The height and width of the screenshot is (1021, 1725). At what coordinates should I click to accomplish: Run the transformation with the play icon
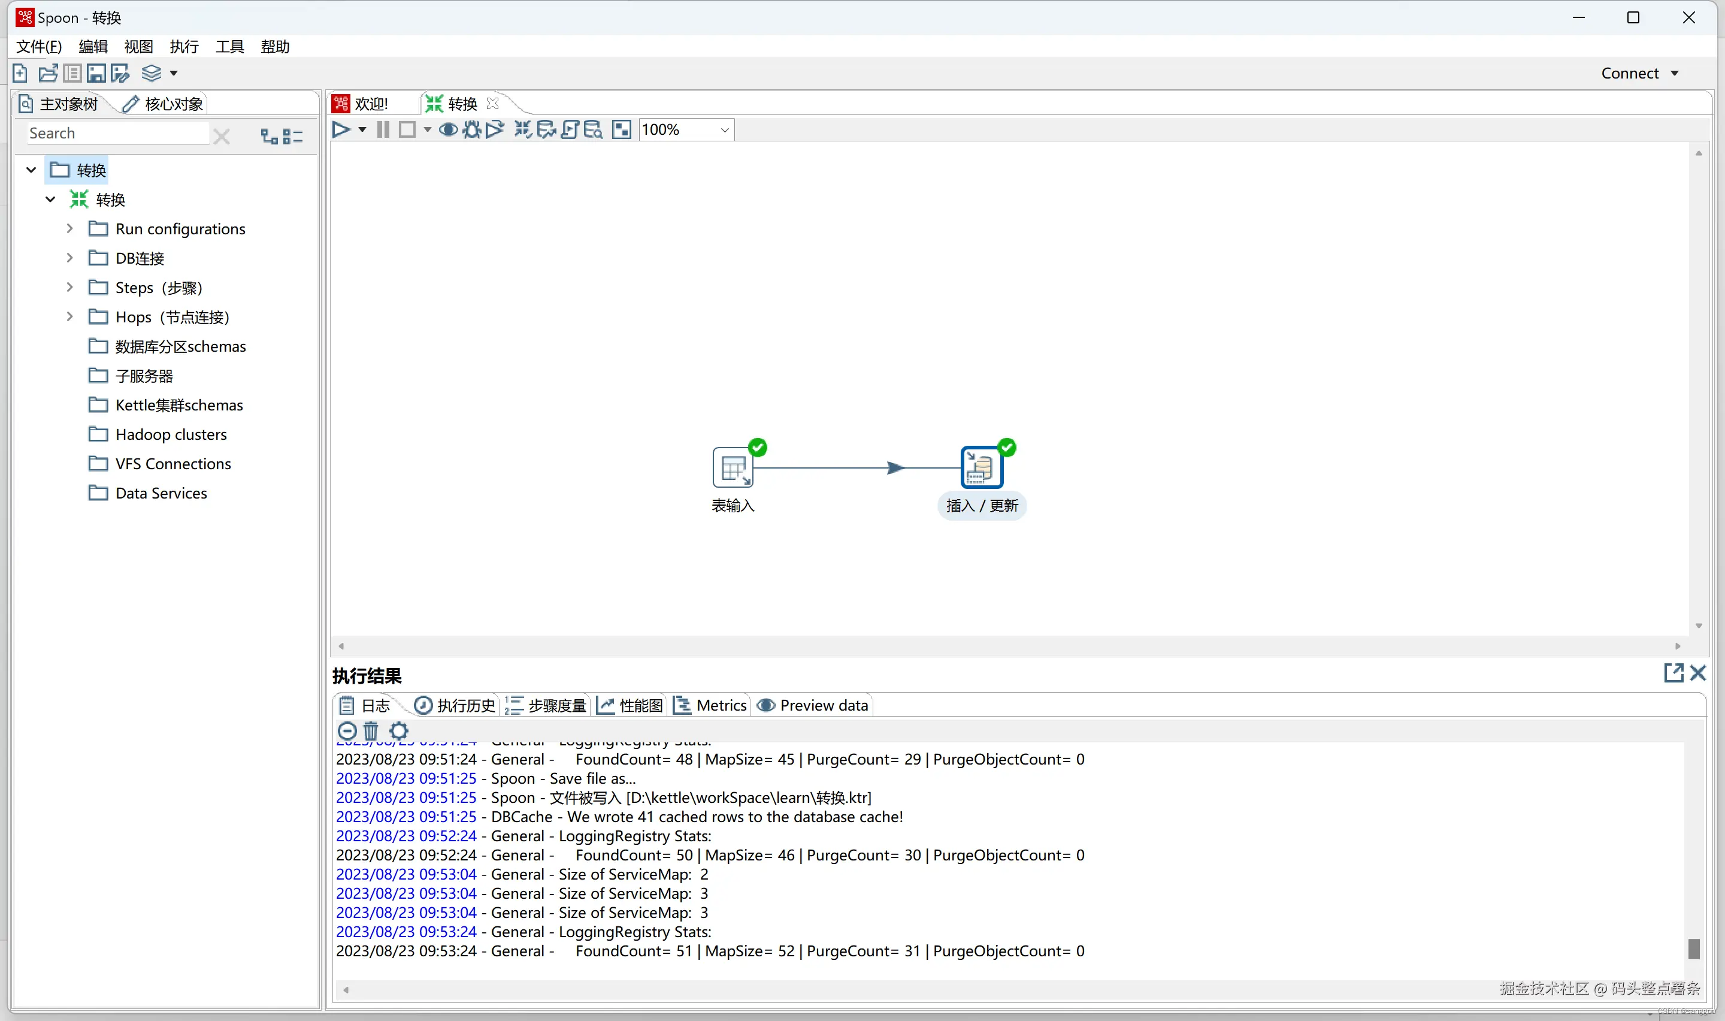[x=340, y=129]
